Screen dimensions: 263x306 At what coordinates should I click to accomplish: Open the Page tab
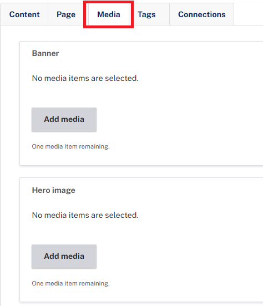[x=66, y=14]
